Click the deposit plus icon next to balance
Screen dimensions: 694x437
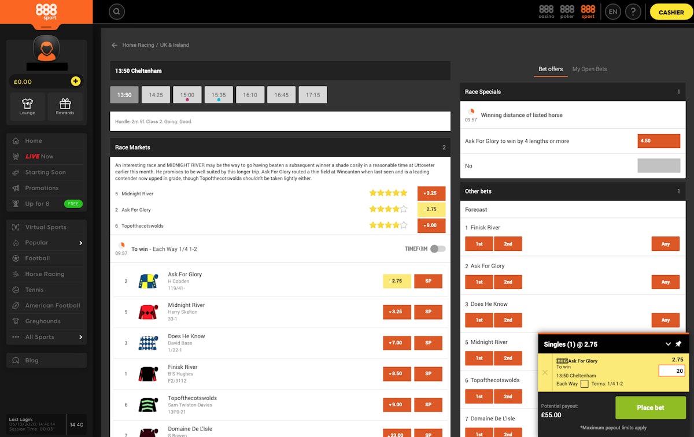coord(76,82)
